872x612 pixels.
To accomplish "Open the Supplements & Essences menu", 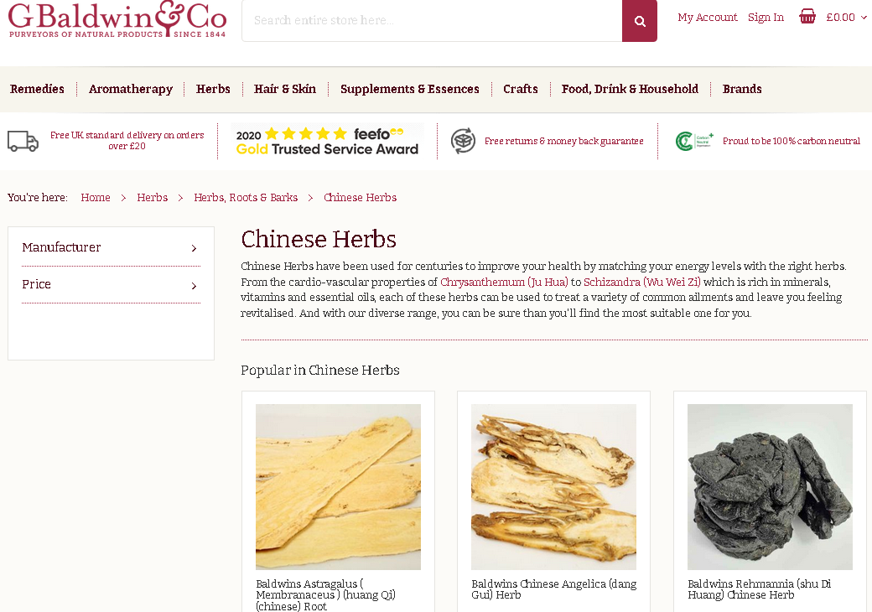I will click(x=410, y=89).
